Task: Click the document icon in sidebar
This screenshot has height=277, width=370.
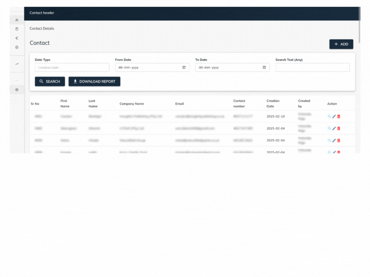Action: [17, 29]
